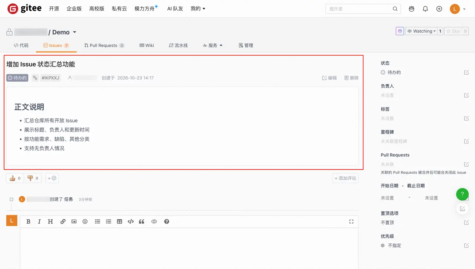Image resolution: width=475 pixels, height=269 pixels.
Task: Edit the 负责人 assignee field
Action: click(x=466, y=95)
